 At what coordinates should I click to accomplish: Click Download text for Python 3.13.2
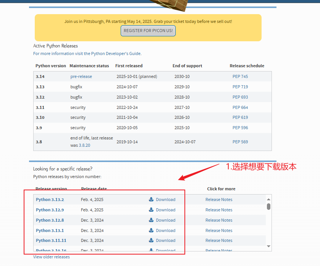click(x=166, y=199)
